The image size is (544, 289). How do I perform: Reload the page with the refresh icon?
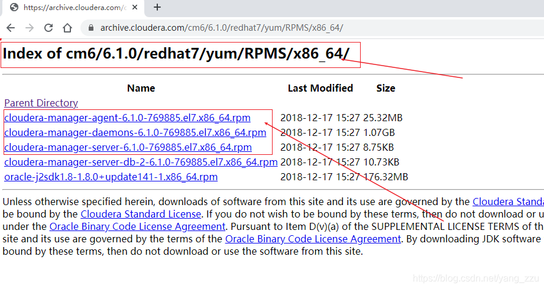point(48,28)
